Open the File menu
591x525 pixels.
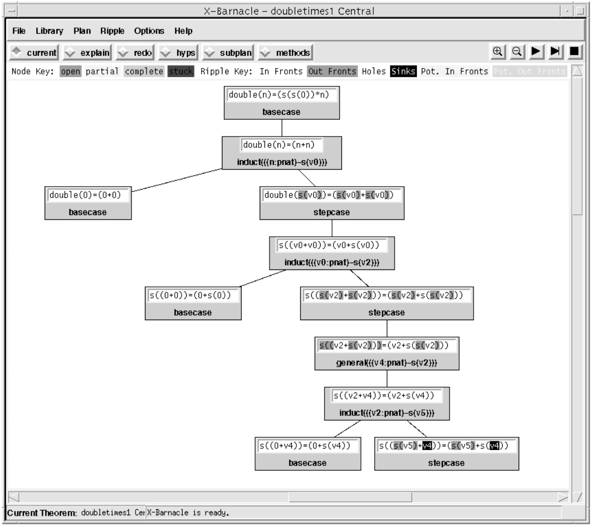tap(19, 31)
